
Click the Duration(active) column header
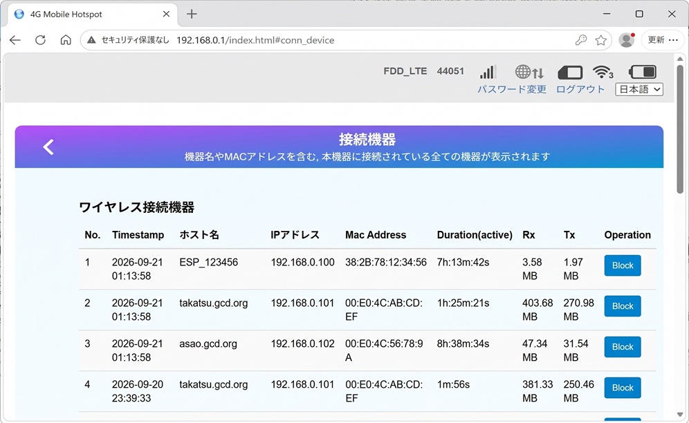(x=475, y=235)
